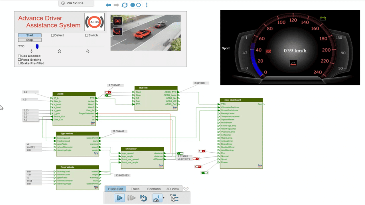Click the simulation speed gauge icon

157,198
